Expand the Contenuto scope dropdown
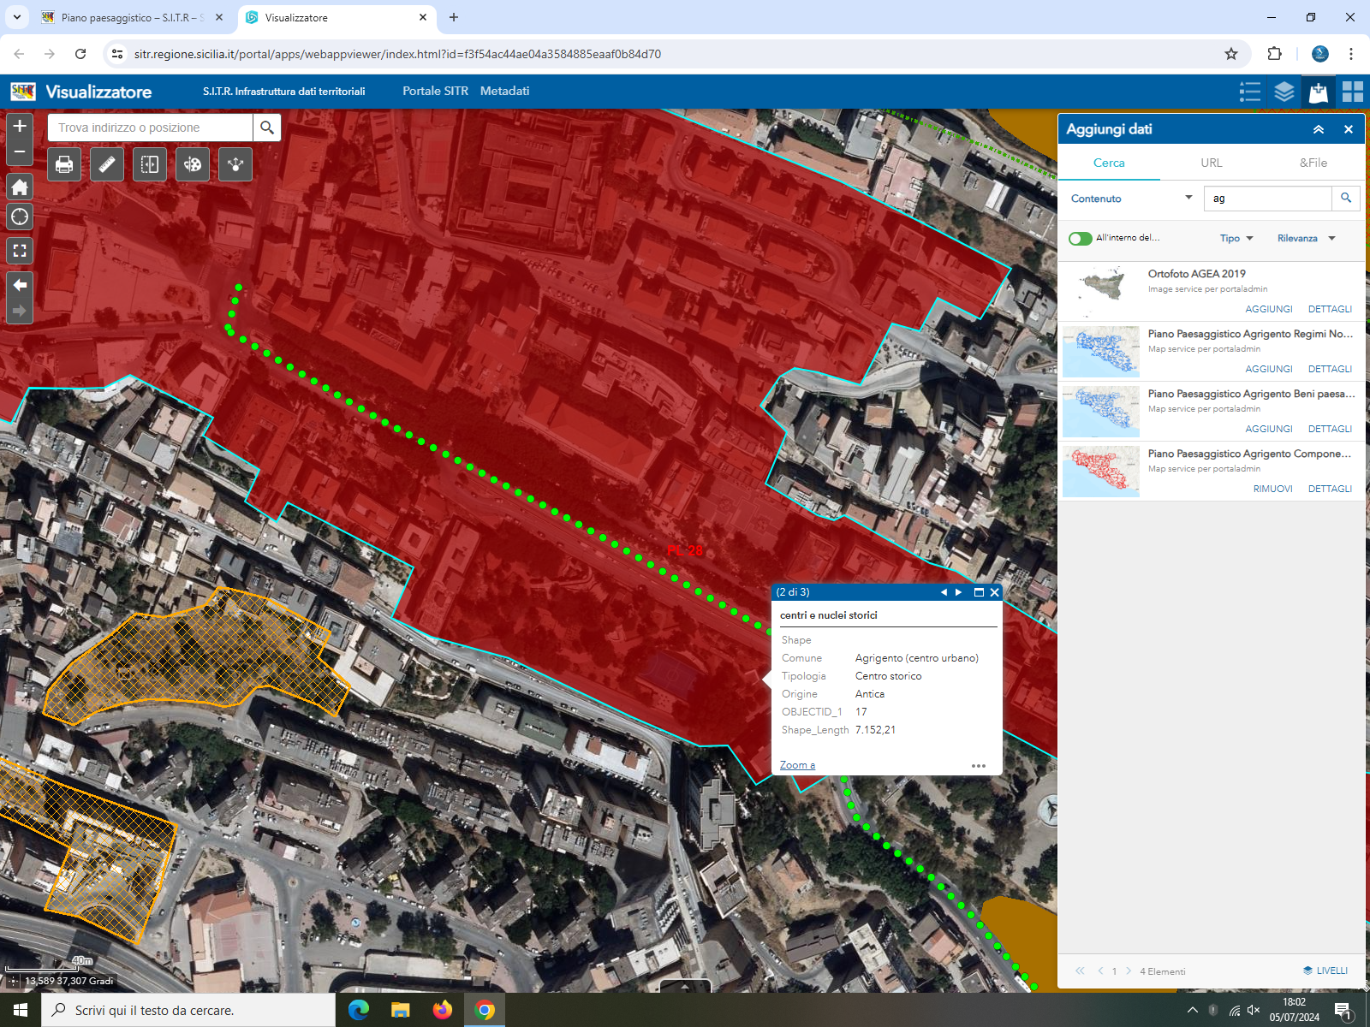The height and width of the screenshot is (1027, 1370). pyautogui.click(x=1188, y=198)
